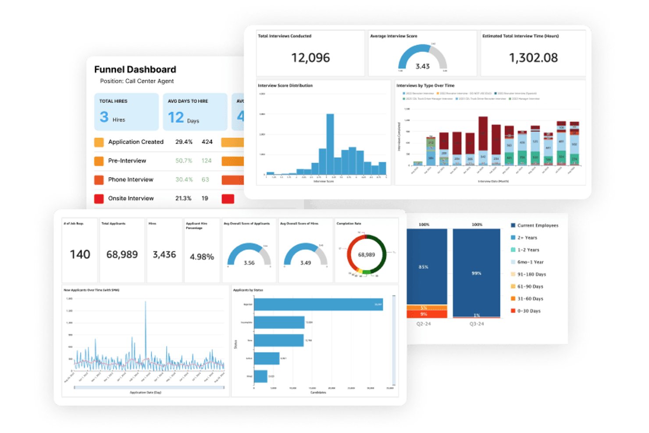Click the tallest Interview Score Distribution bar
The image size is (649, 433).
[x=330, y=144]
